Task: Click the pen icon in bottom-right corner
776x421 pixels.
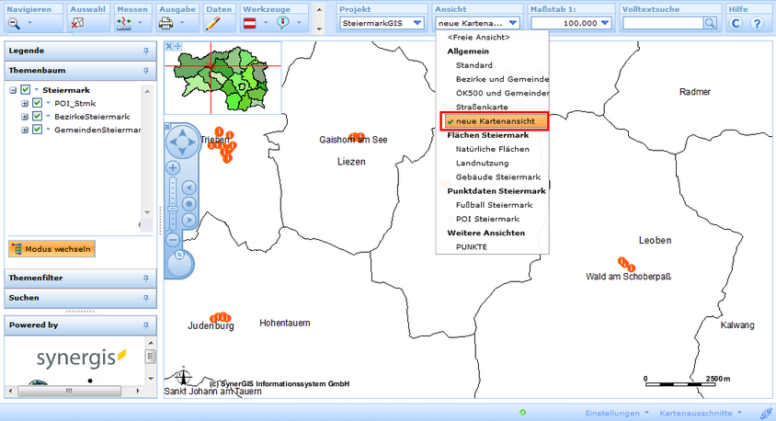Action: pos(766,413)
